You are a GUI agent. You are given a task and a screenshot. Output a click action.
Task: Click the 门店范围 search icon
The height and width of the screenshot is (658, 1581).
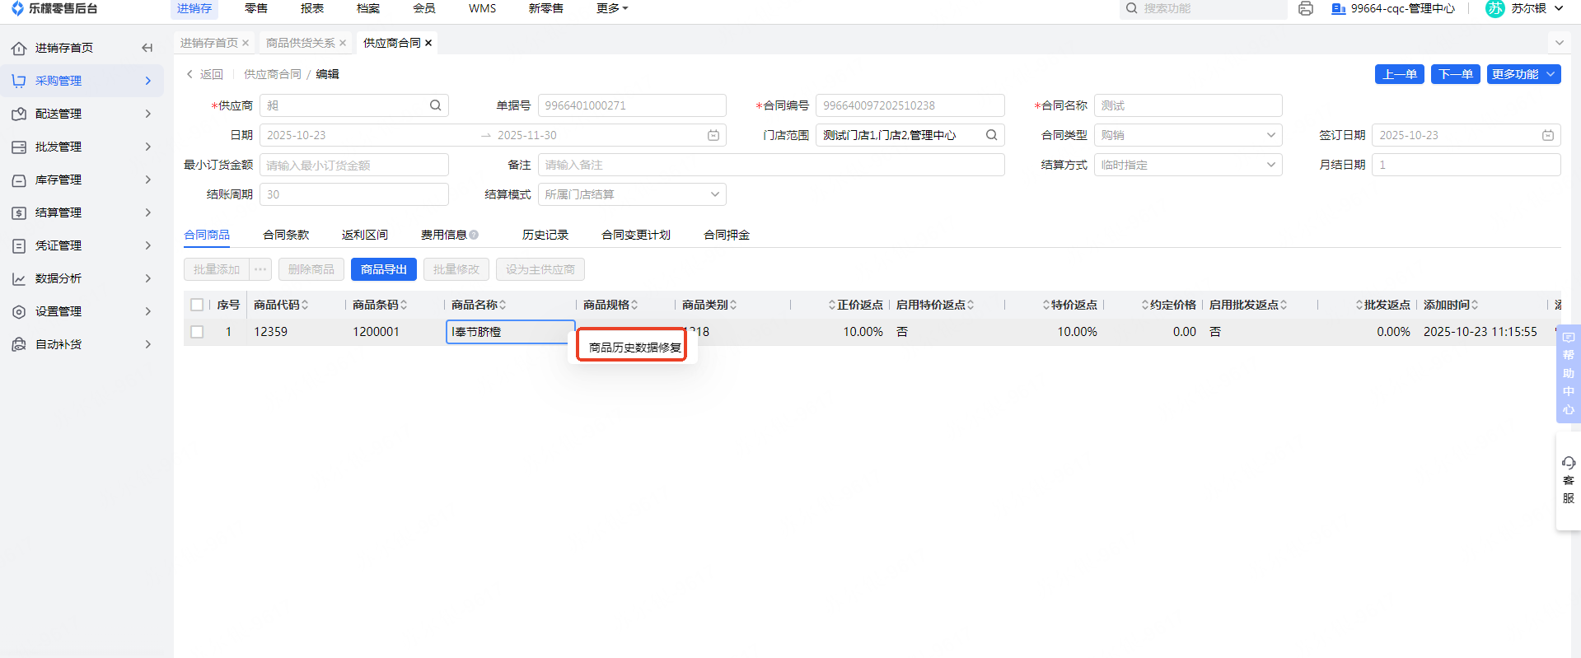[992, 135]
